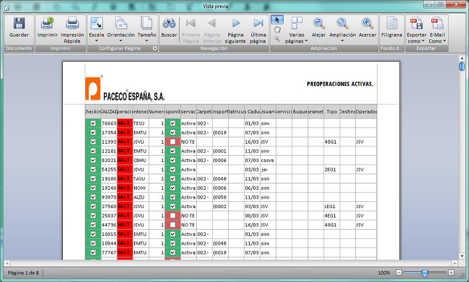Expand the Tamaño dropdown arrow

[x=147, y=41]
